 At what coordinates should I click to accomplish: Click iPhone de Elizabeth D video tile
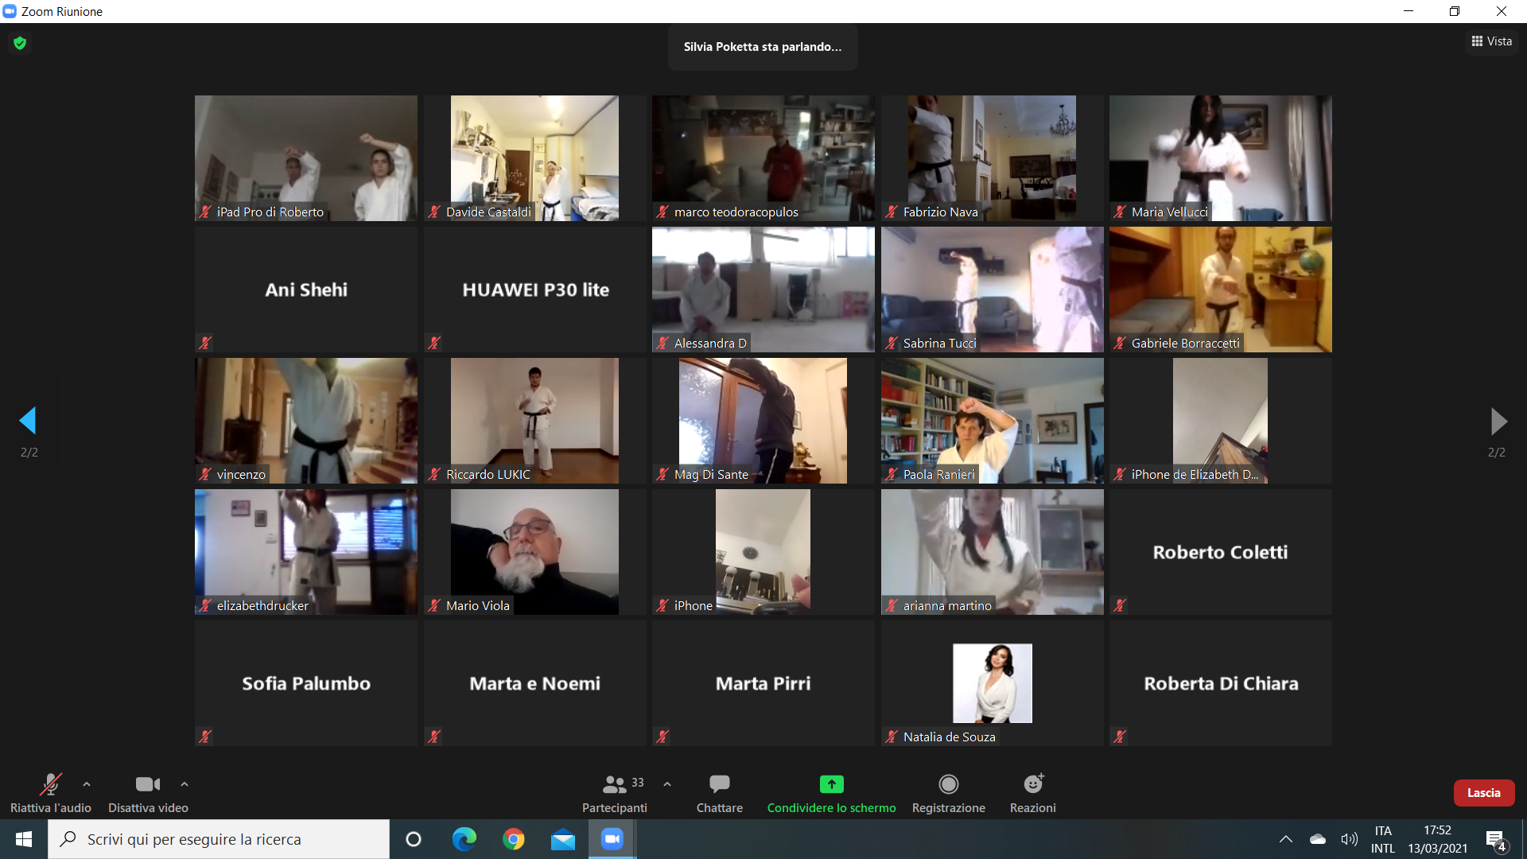point(1221,421)
